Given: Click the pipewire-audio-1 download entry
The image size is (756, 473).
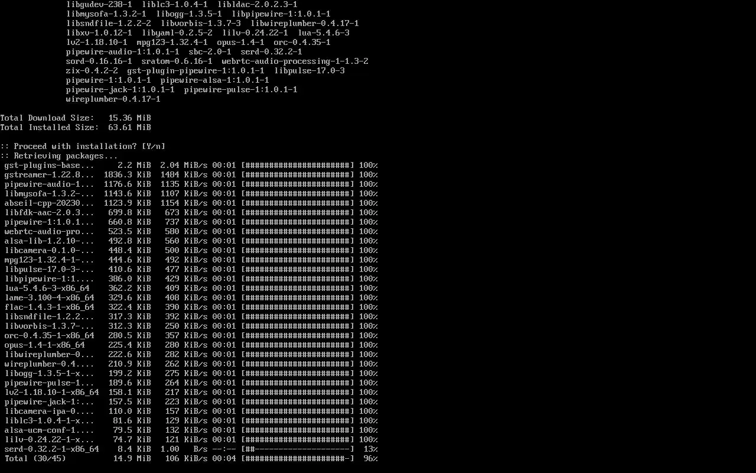Looking at the screenshot, I should pos(191,184).
